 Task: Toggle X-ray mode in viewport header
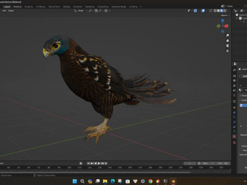click(210, 11)
